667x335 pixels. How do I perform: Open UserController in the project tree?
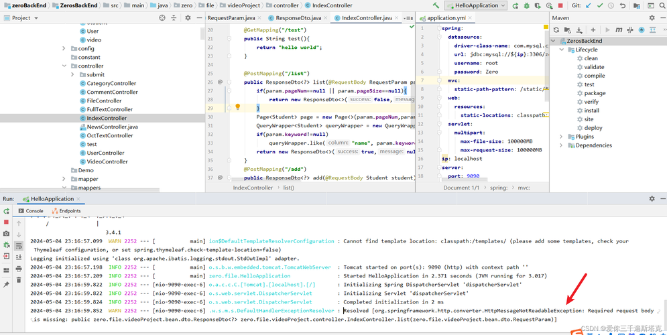pos(106,153)
